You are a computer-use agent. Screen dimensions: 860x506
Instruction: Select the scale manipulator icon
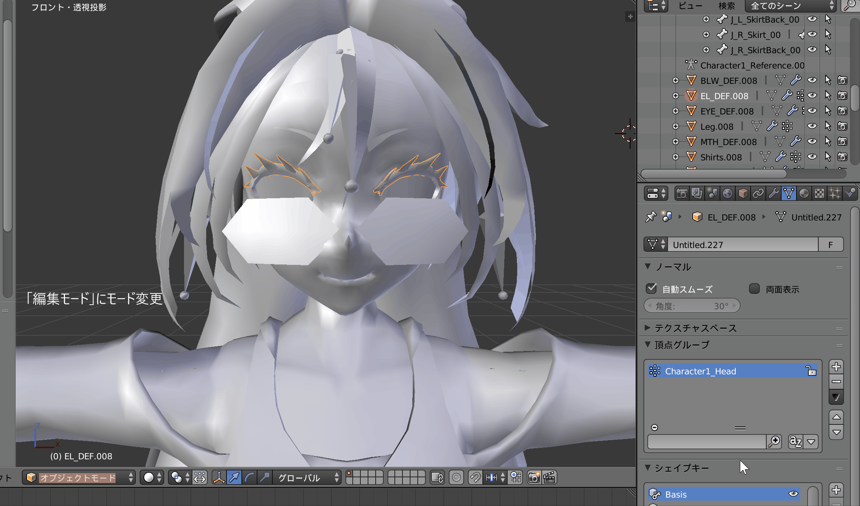265,477
